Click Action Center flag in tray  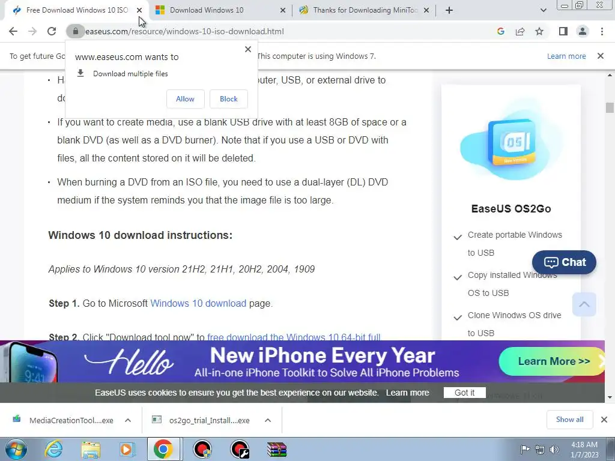tap(524, 450)
